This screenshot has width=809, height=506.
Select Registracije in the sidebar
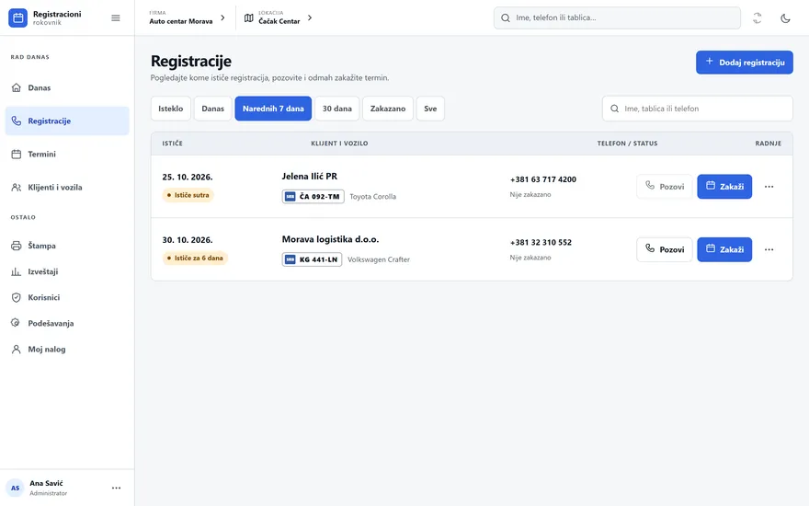[67, 121]
